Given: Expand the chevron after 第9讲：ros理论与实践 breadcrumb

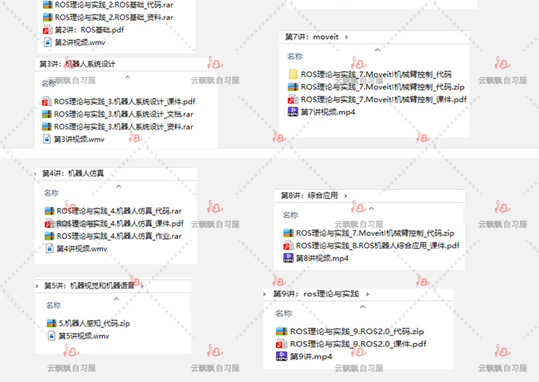Looking at the screenshot, I should pos(367,294).
